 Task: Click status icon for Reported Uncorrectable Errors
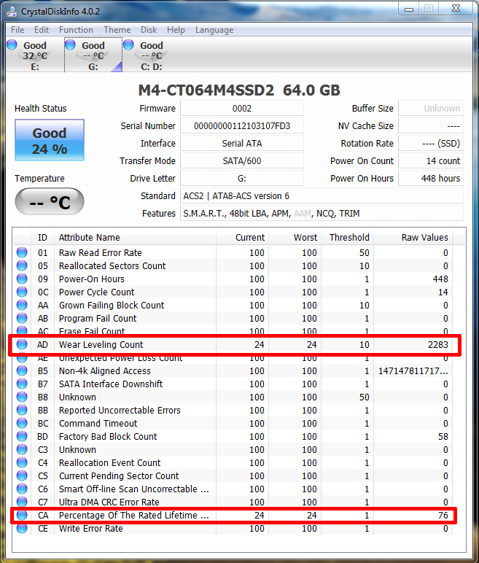pyautogui.click(x=22, y=410)
